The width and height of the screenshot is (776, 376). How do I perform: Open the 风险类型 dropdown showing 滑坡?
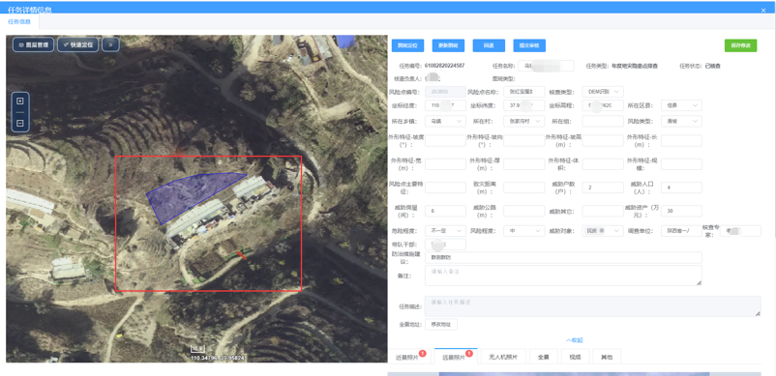[681, 121]
